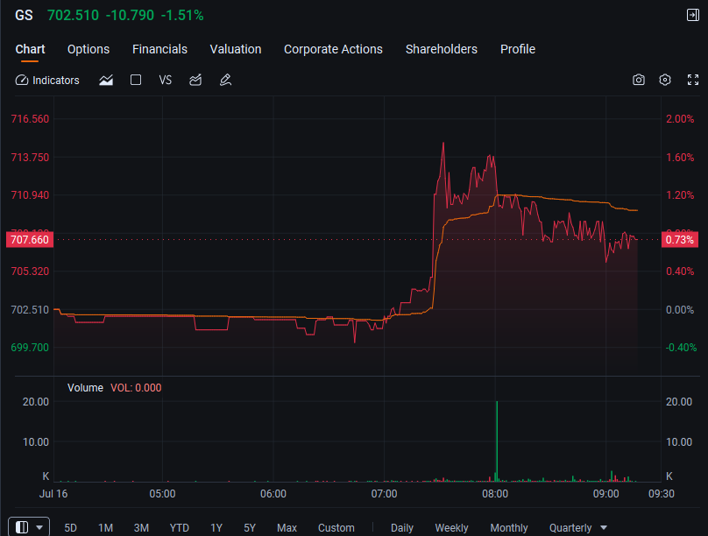The width and height of the screenshot is (708, 536).
Task: Open the Indicators panel
Action: click(x=47, y=81)
